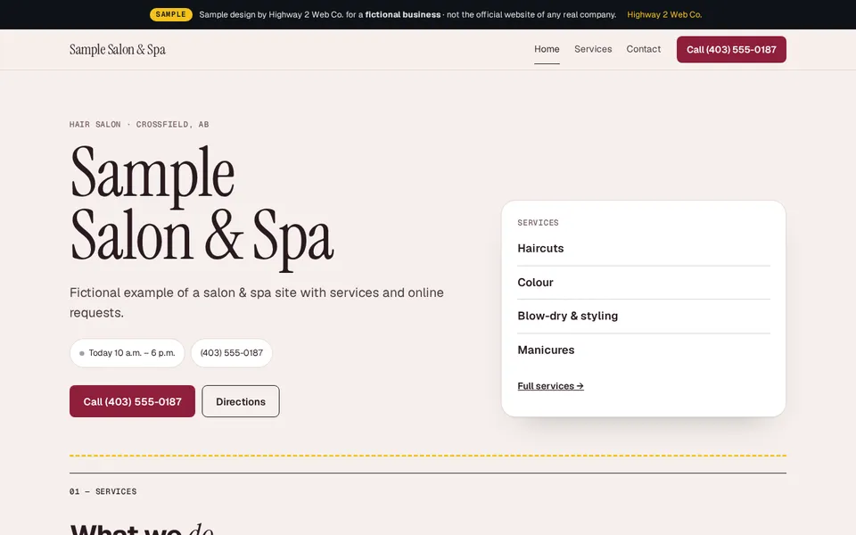Click the yellow SAMPLE badge
The height and width of the screenshot is (535, 856).
(171, 15)
